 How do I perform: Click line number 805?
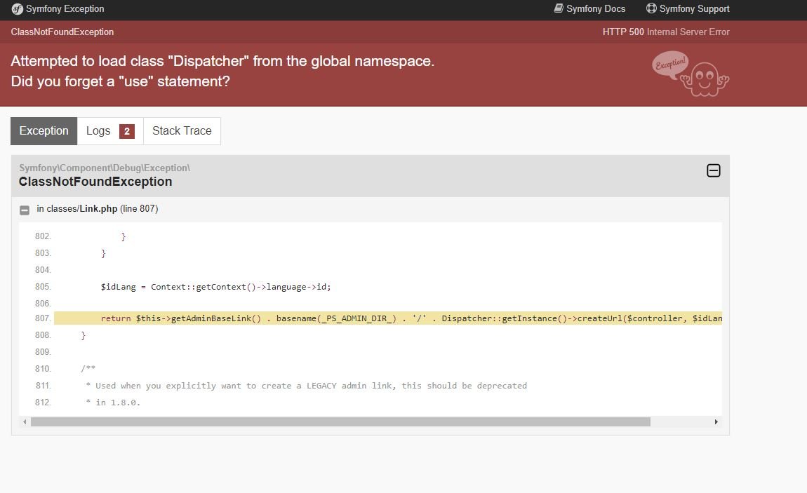43,287
